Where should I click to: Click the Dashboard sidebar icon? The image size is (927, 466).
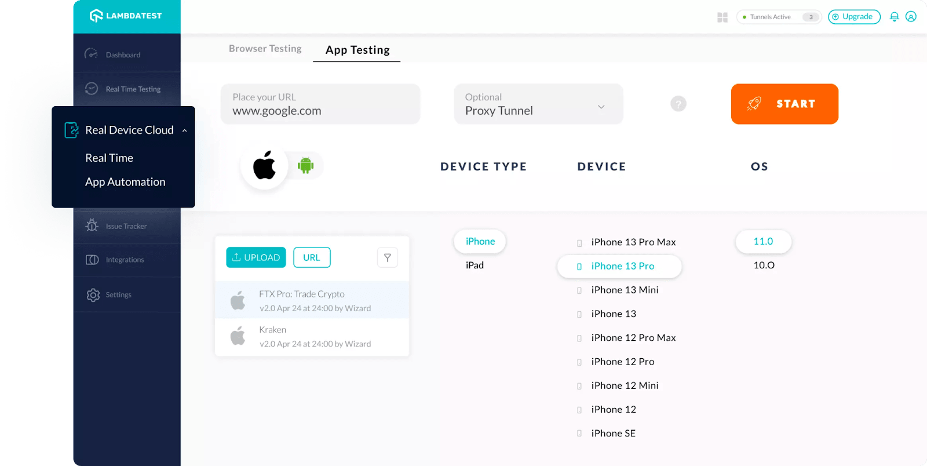91,53
